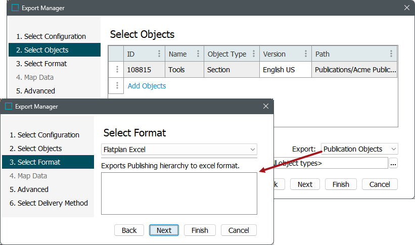
Task: Open the ID column options menu
Action: pos(159,54)
